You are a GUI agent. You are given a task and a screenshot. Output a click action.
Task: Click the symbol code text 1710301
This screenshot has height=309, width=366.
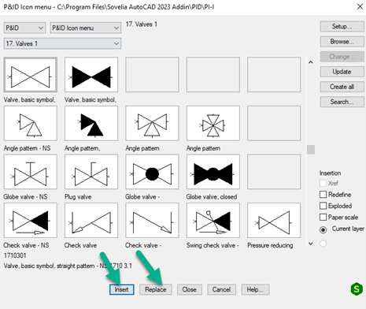click(15, 255)
